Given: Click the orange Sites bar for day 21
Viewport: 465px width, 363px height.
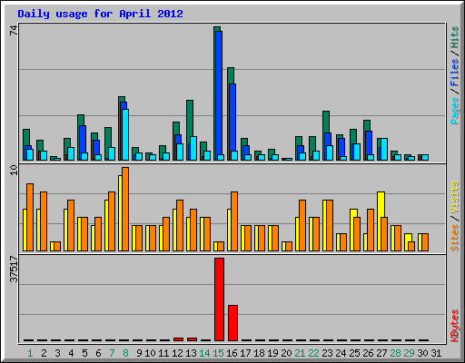Looking at the screenshot, I should (302, 225).
